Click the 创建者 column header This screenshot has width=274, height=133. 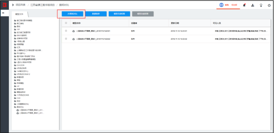click(x=134, y=23)
